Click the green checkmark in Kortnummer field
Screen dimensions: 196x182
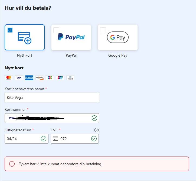(94, 118)
